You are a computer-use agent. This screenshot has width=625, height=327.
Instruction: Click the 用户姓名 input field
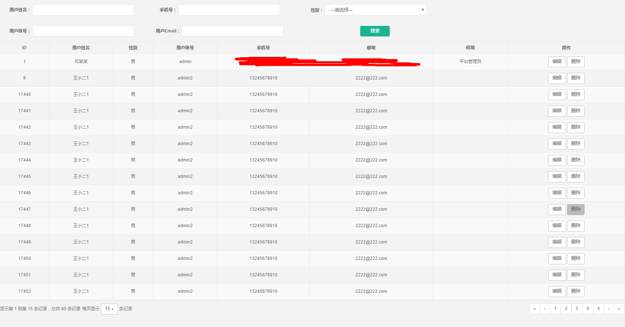pyautogui.click(x=83, y=10)
